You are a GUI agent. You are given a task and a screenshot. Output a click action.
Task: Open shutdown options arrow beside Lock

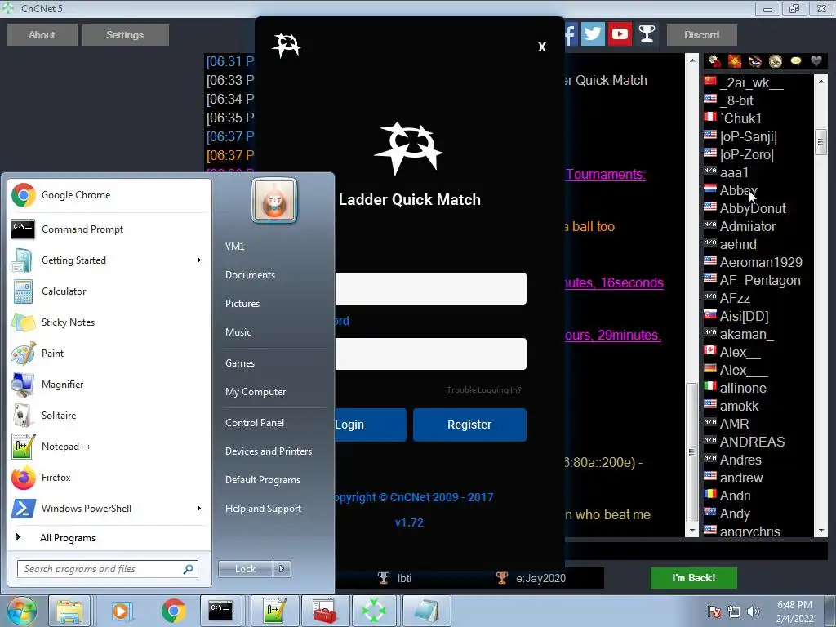[282, 569]
